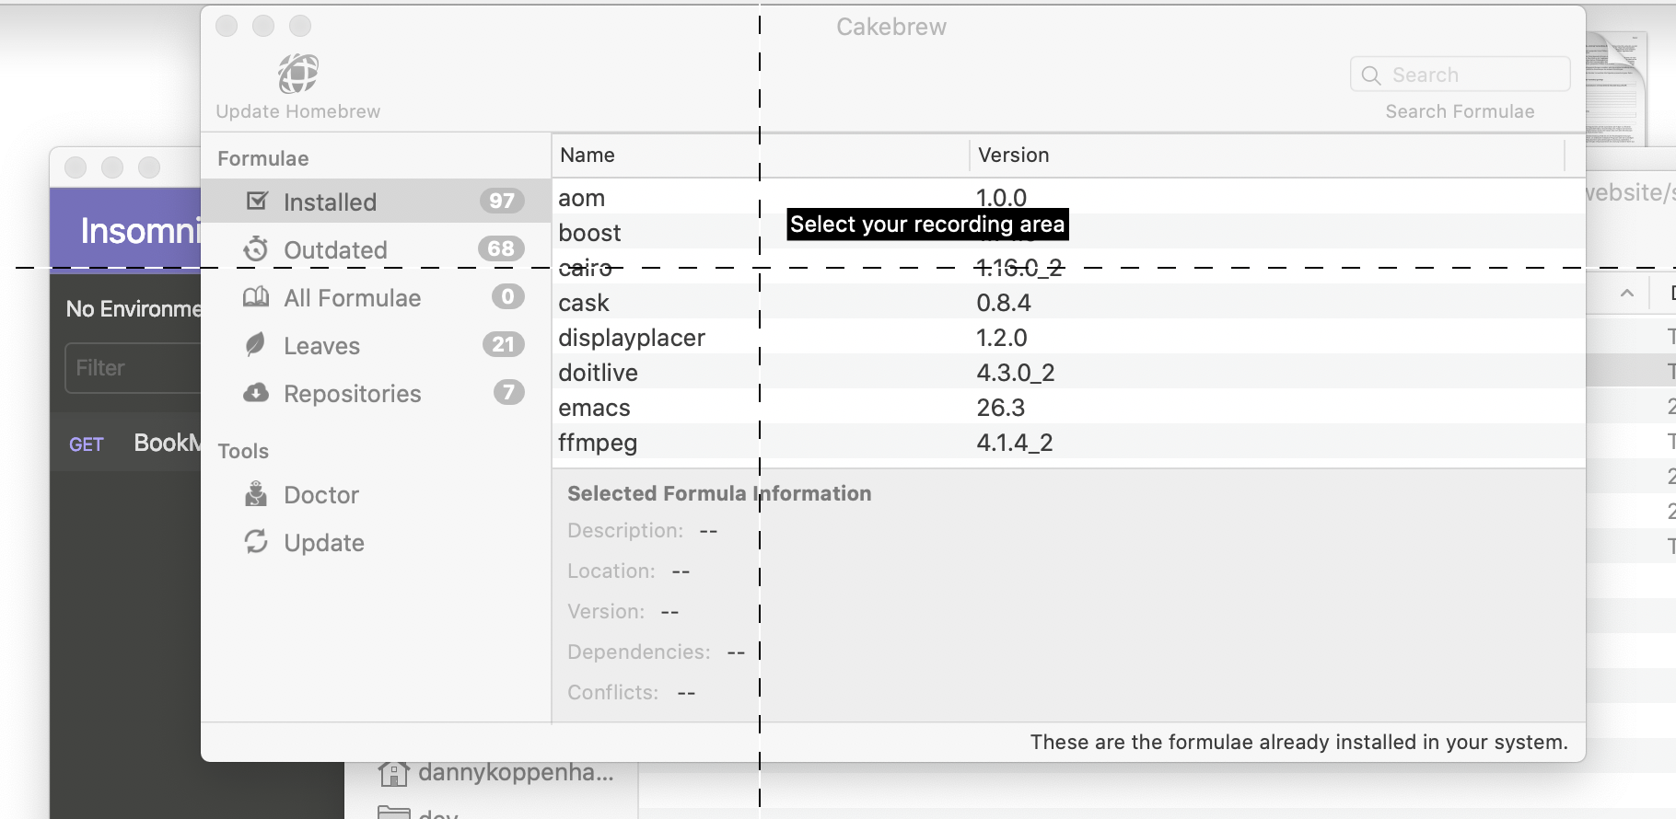Image resolution: width=1676 pixels, height=819 pixels.
Task: Click the 0 badge next to All Formulae
Action: (507, 296)
